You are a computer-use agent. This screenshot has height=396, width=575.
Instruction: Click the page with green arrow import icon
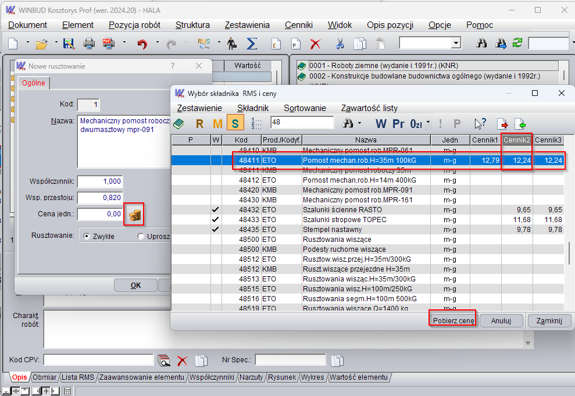pyautogui.click(x=520, y=124)
